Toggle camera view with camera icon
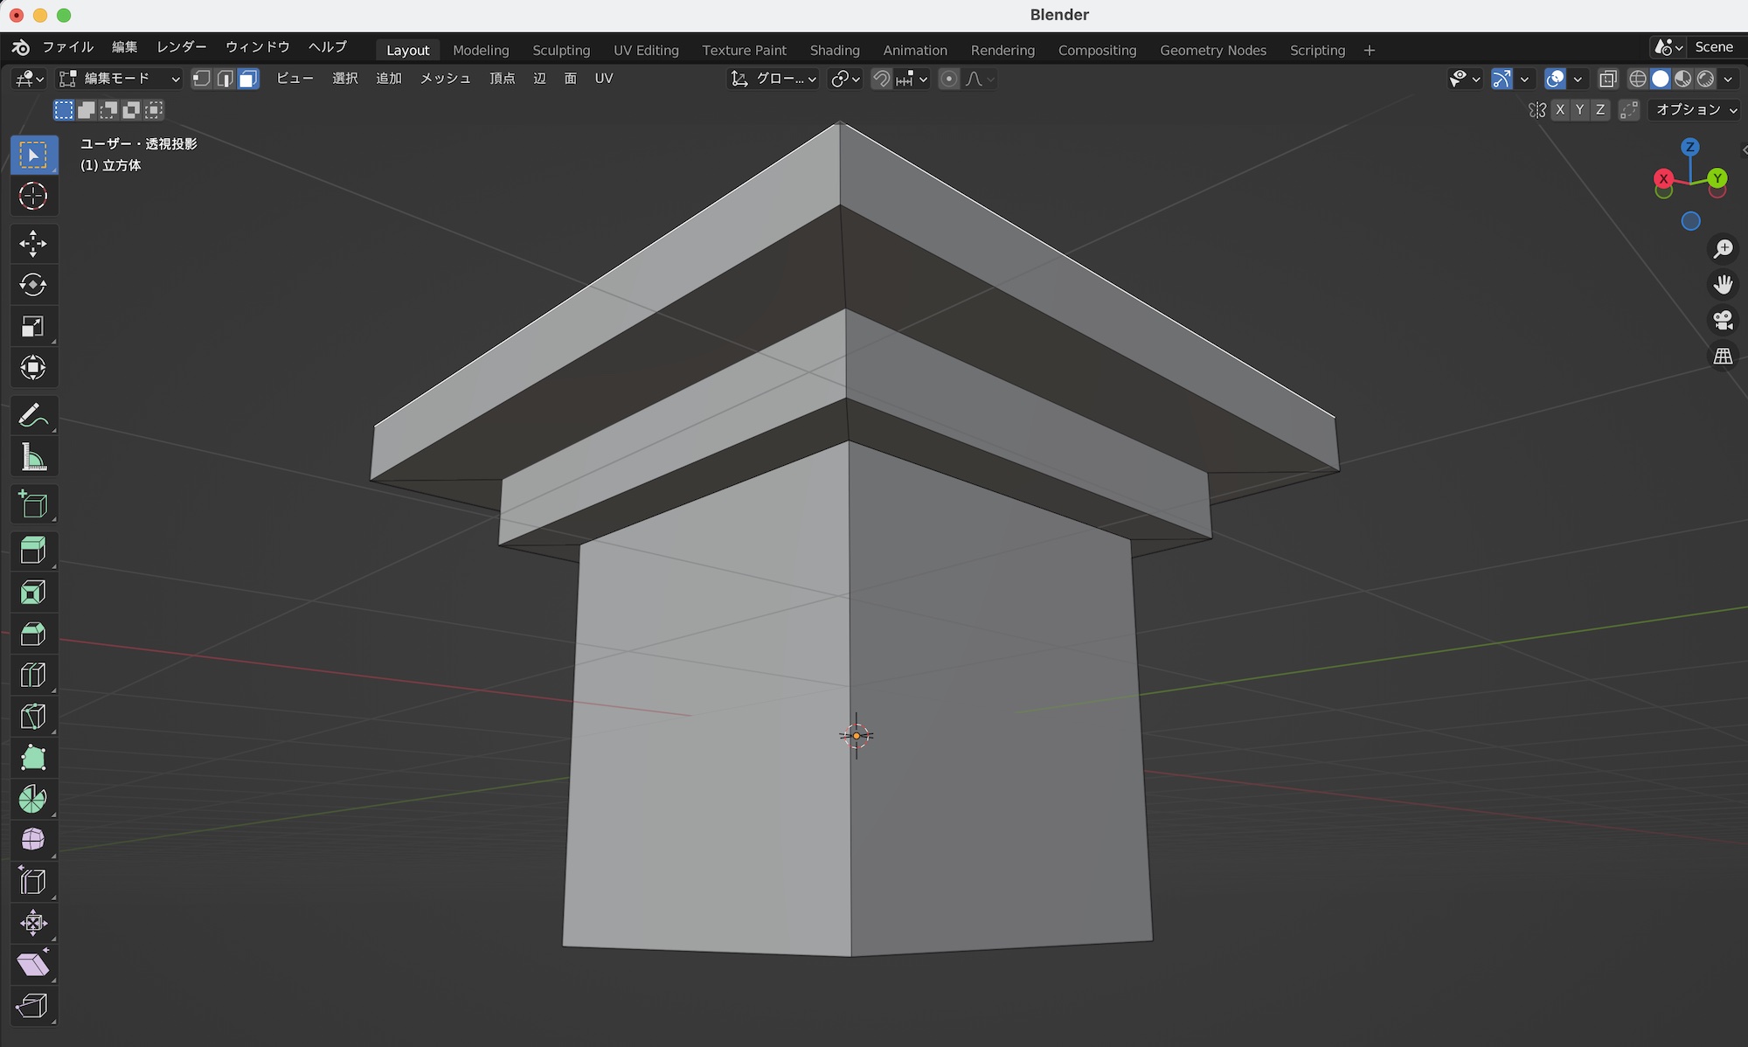This screenshot has height=1047, width=1748. pos(1723,320)
